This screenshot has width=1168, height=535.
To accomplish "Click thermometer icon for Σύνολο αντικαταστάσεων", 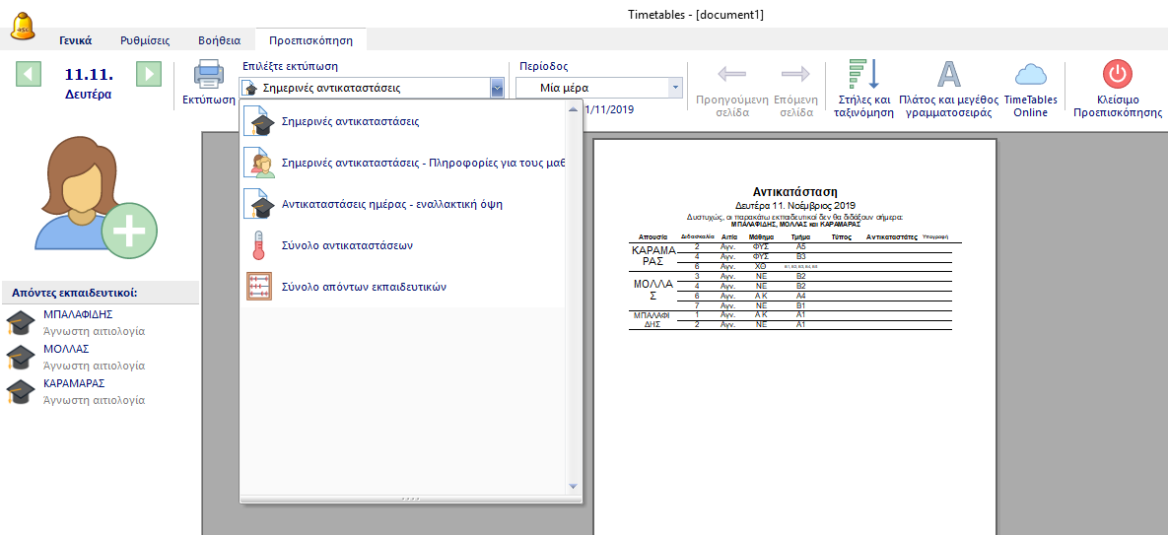I will [x=258, y=244].
